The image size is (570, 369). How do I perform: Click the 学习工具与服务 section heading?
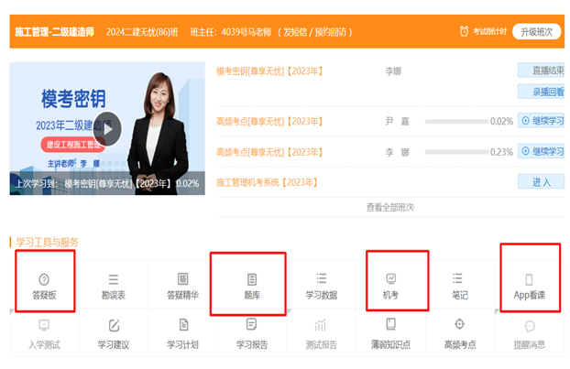pos(47,243)
